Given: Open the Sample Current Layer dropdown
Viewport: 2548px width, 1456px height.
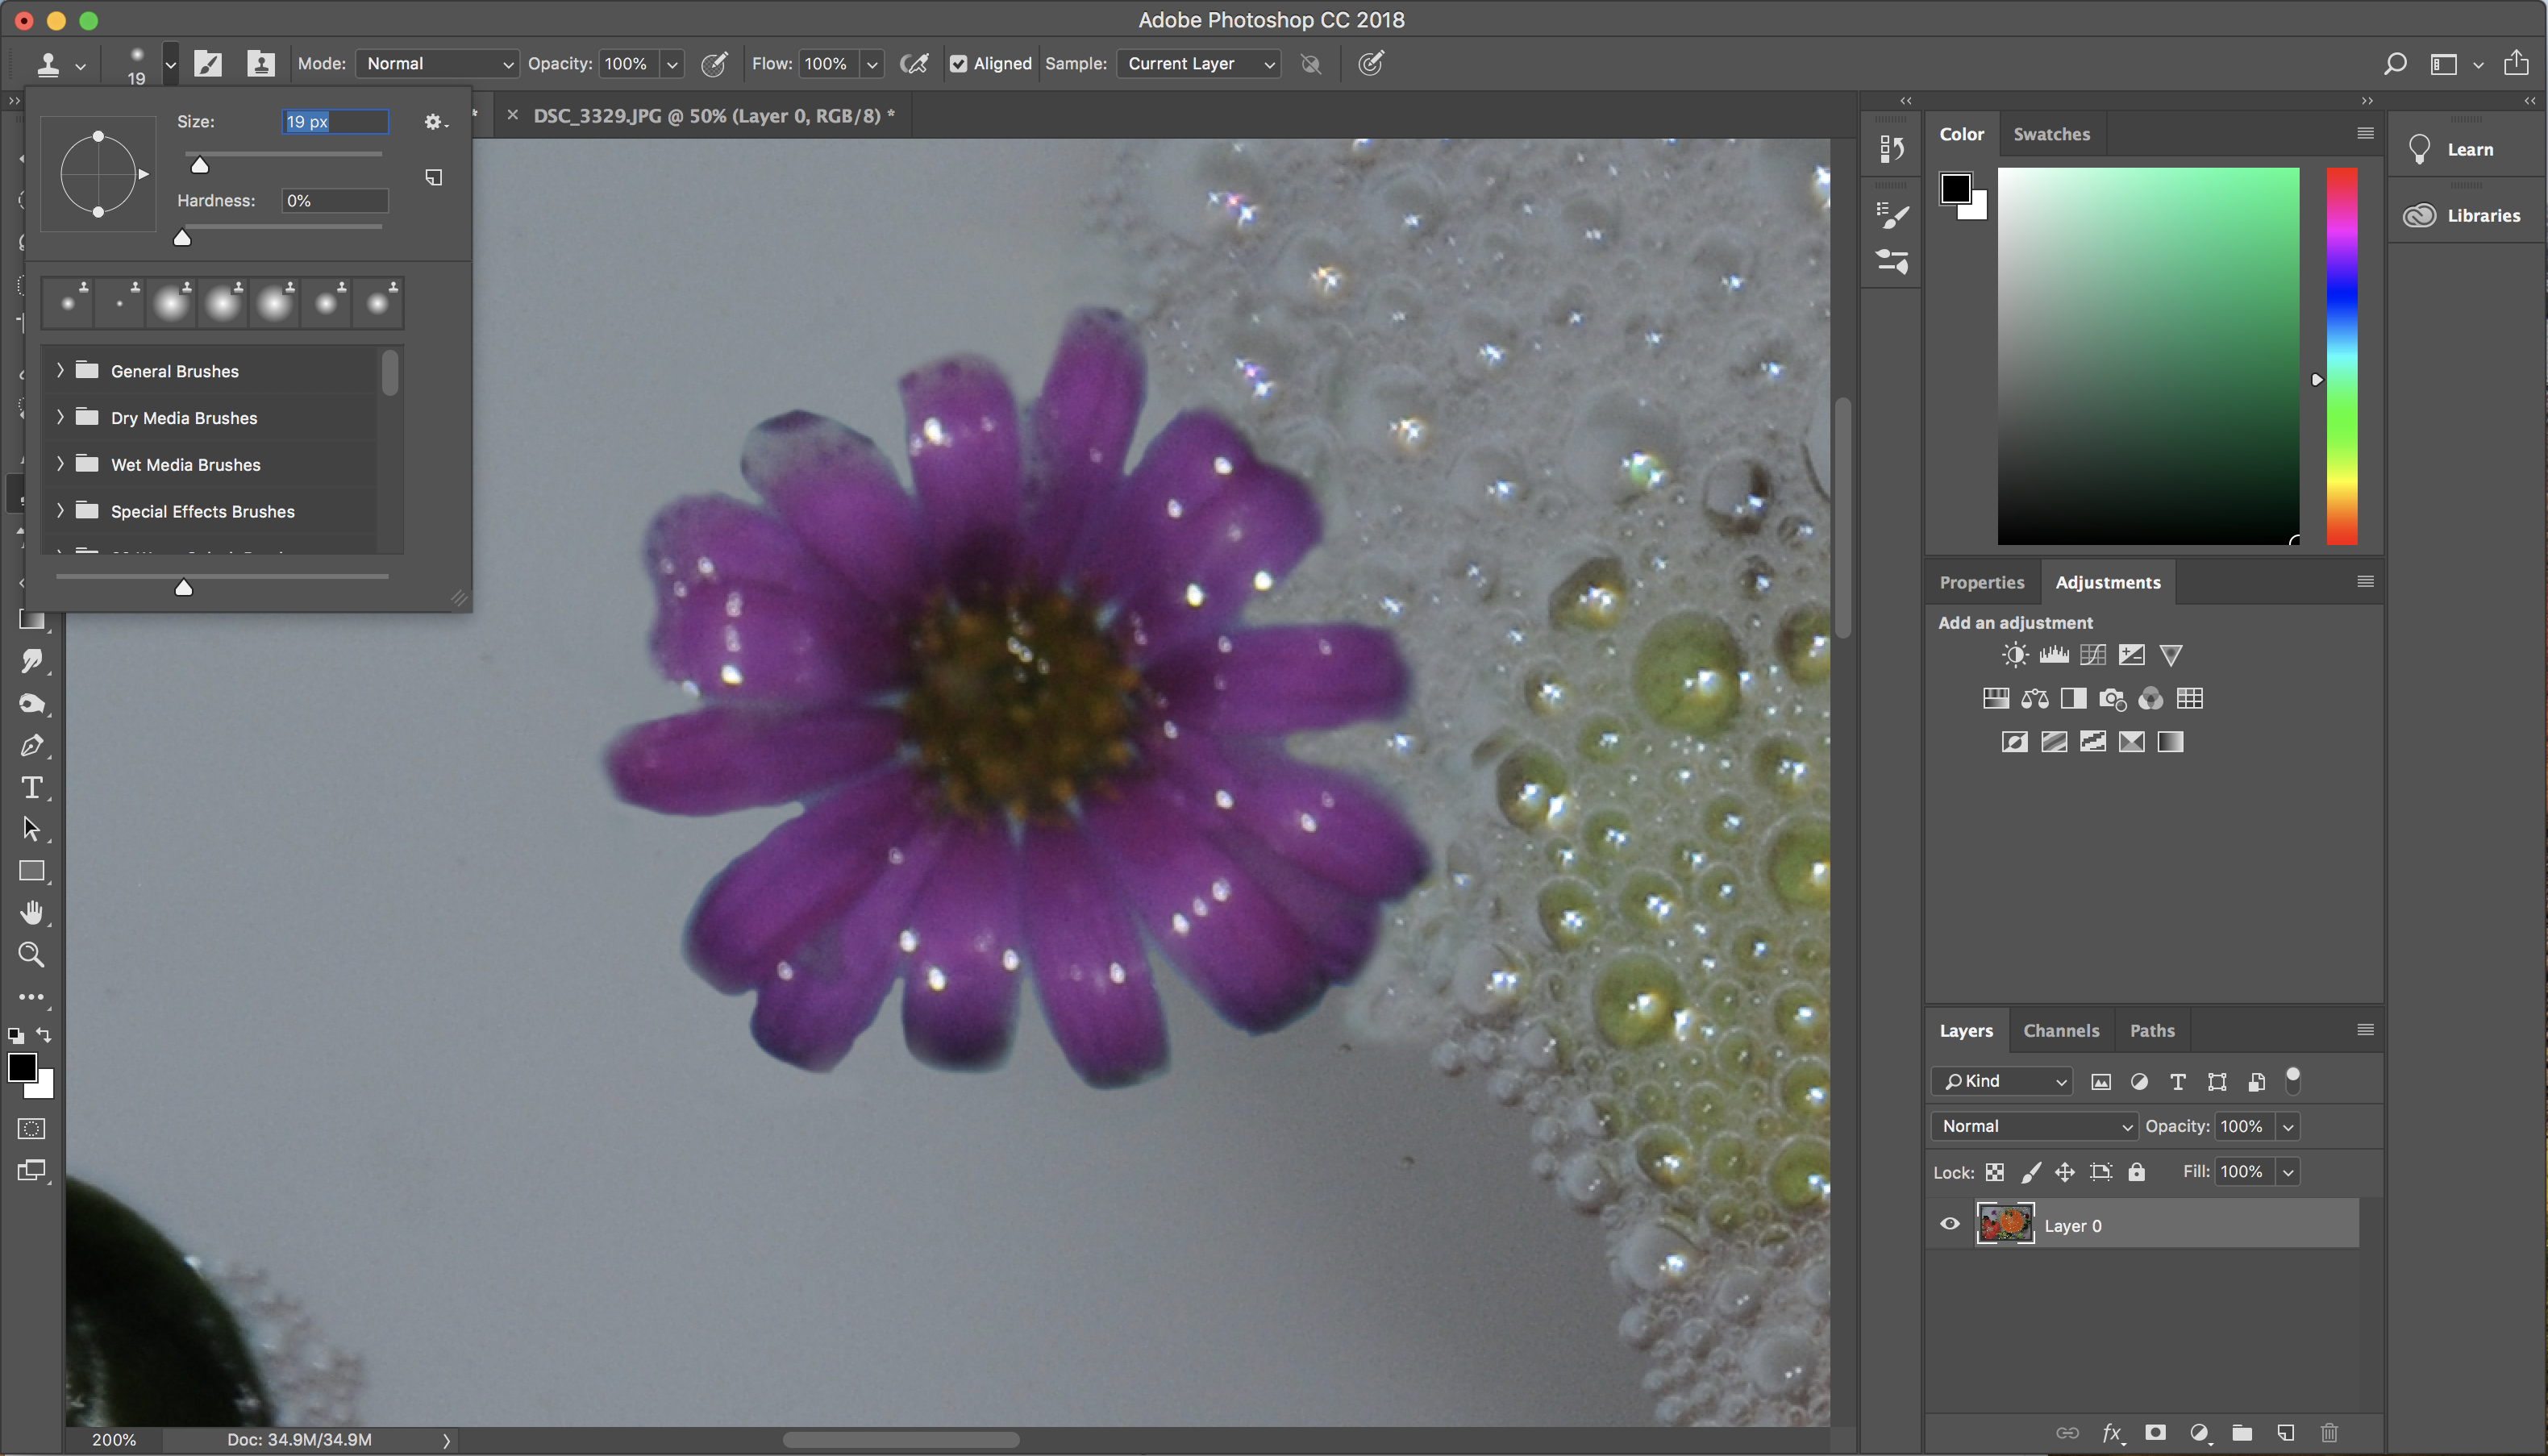Looking at the screenshot, I should tap(1198, 64).
